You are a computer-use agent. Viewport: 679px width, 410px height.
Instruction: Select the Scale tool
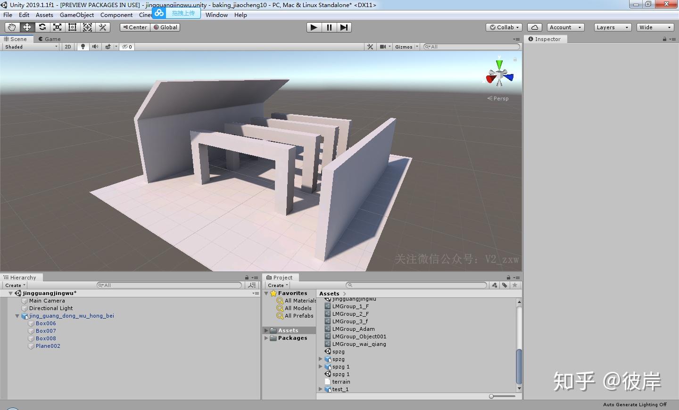[57, 27]
